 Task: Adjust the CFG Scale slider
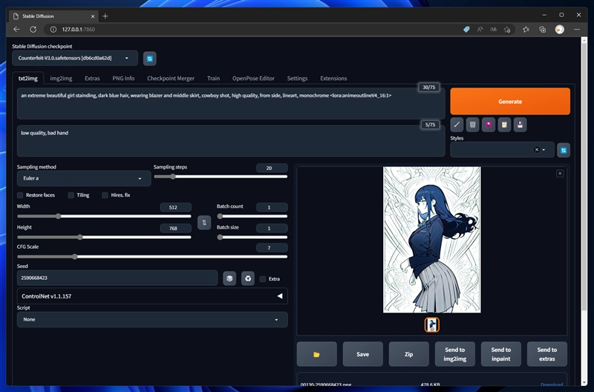152,257
